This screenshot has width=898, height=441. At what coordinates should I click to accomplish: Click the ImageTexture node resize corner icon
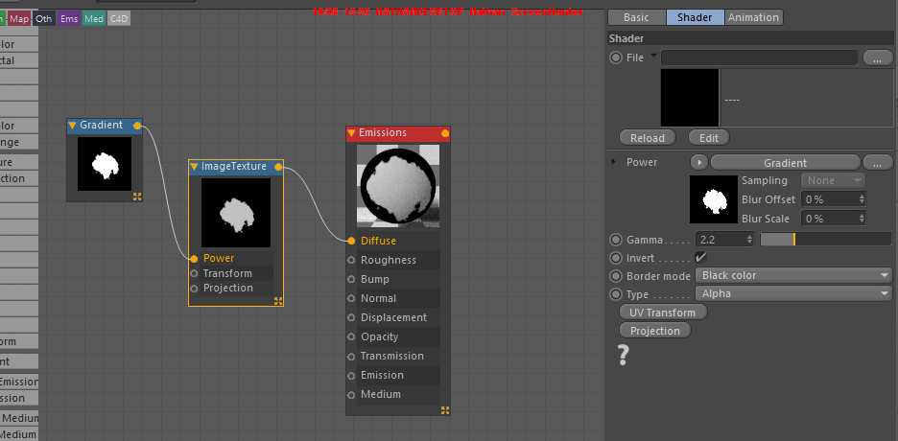click(278, 301)
